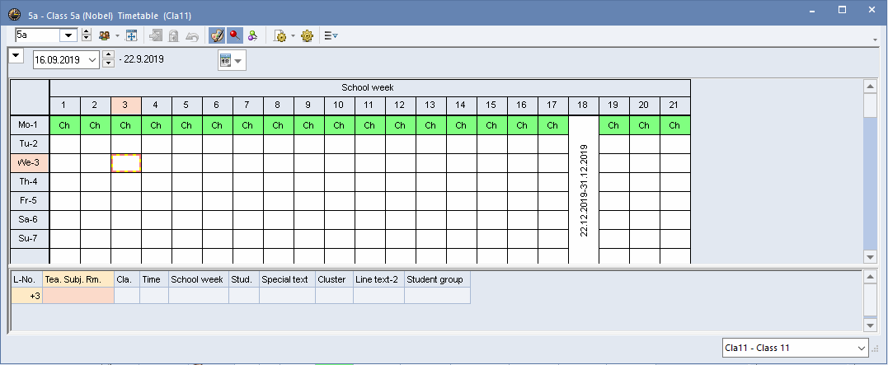Select the green Ch cell in week 21
This screenshot has height=365, width=888.
pos(675,125)
